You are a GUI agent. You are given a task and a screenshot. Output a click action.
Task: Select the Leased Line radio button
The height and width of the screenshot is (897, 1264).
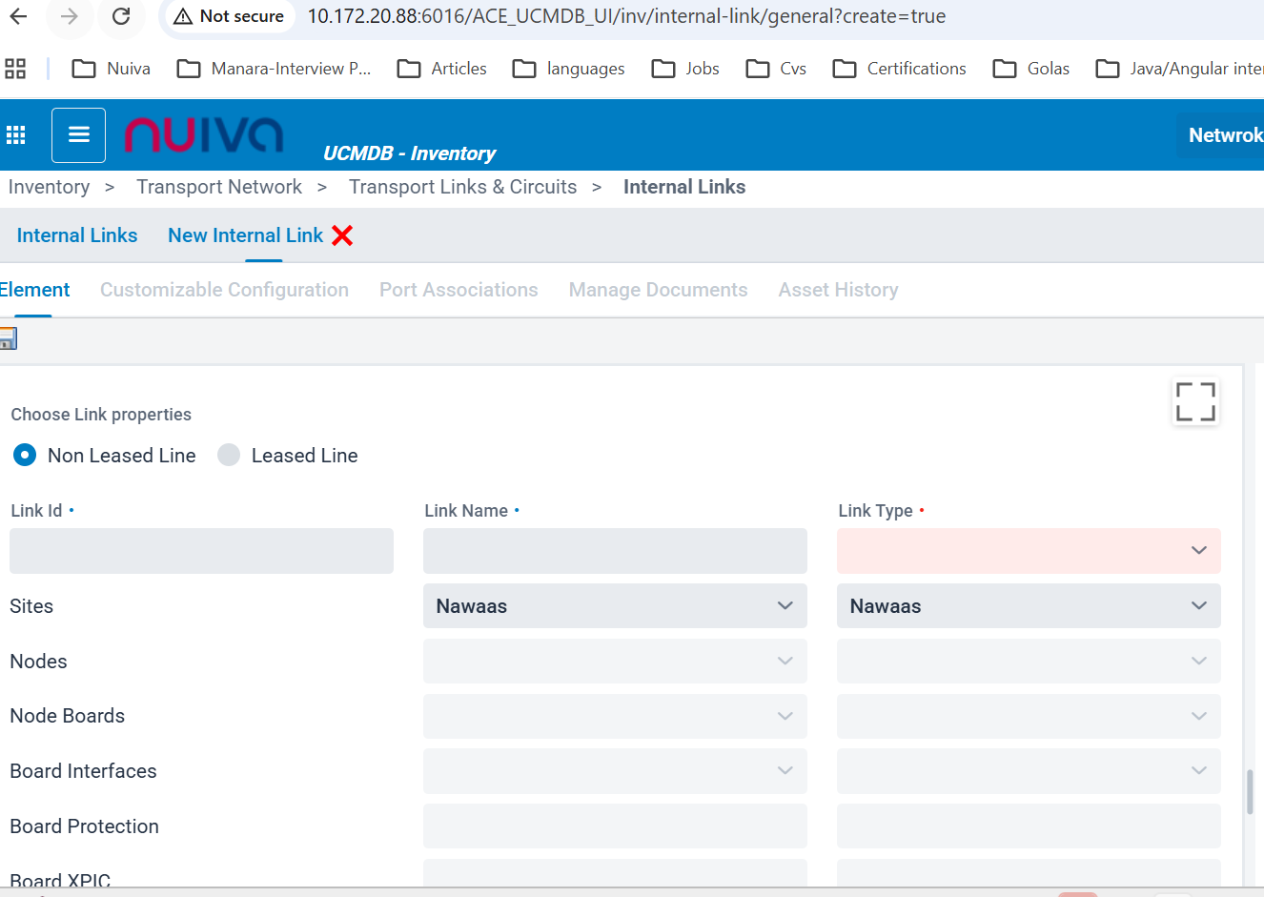click(229, 456)
